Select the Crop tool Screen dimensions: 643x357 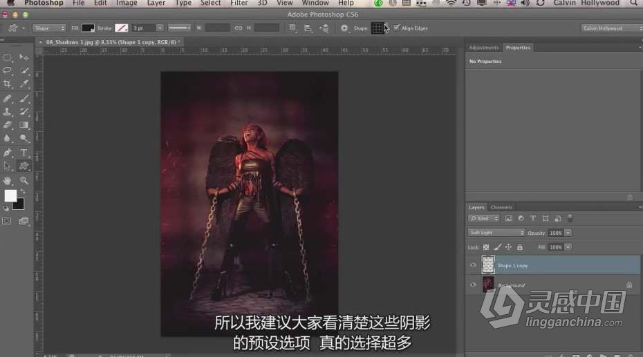click(x=8, y=84)
